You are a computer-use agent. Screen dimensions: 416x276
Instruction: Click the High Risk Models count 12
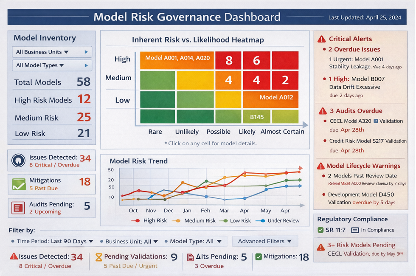[84, 99]
